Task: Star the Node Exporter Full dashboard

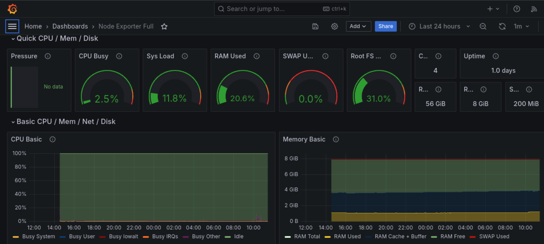Action: pos(164,26)
